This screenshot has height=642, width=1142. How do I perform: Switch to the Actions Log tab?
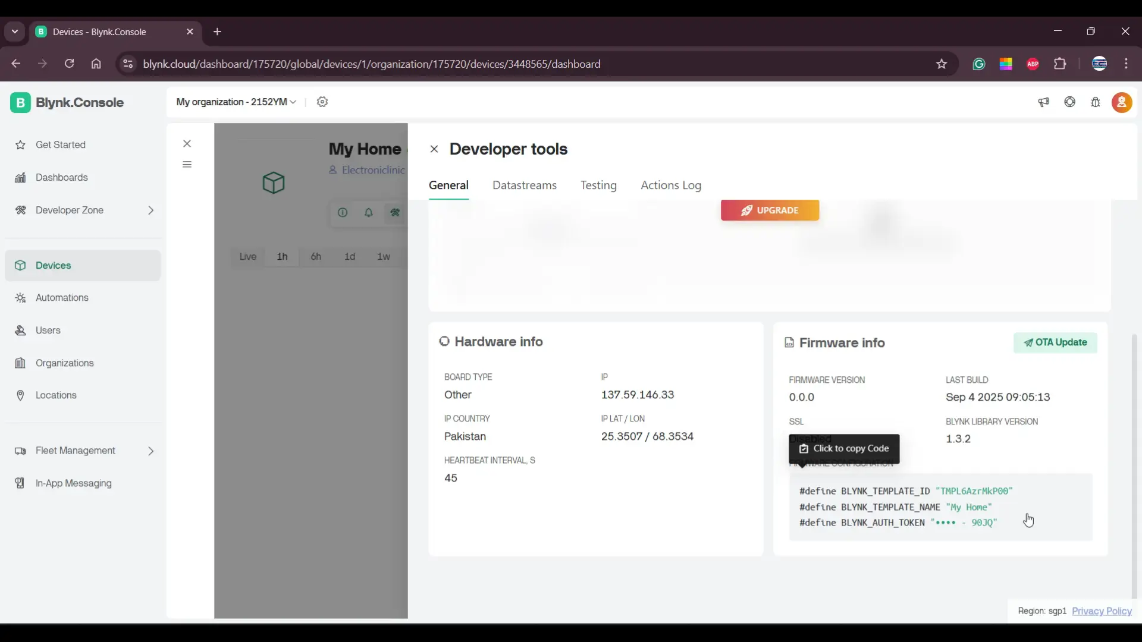point(671,185)
